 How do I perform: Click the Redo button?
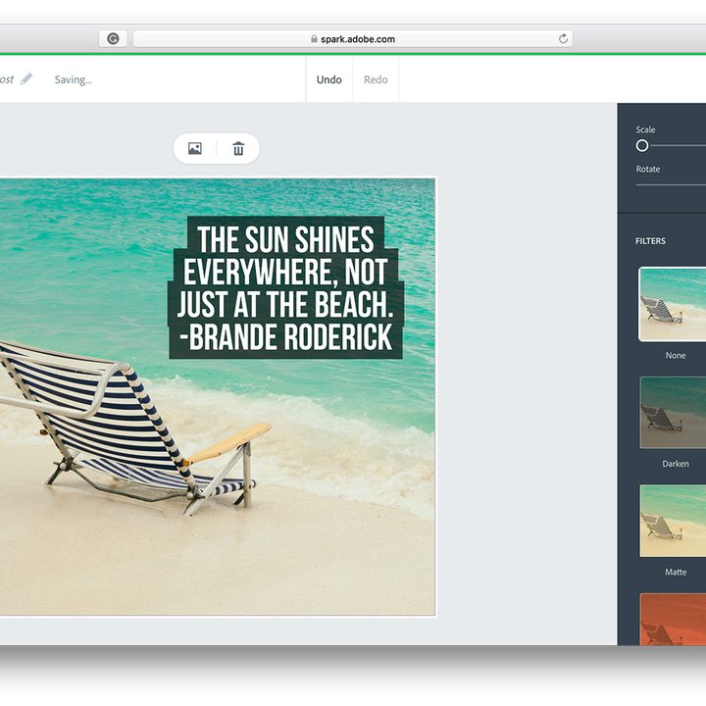pyautogui.click(x=376, y=79)
